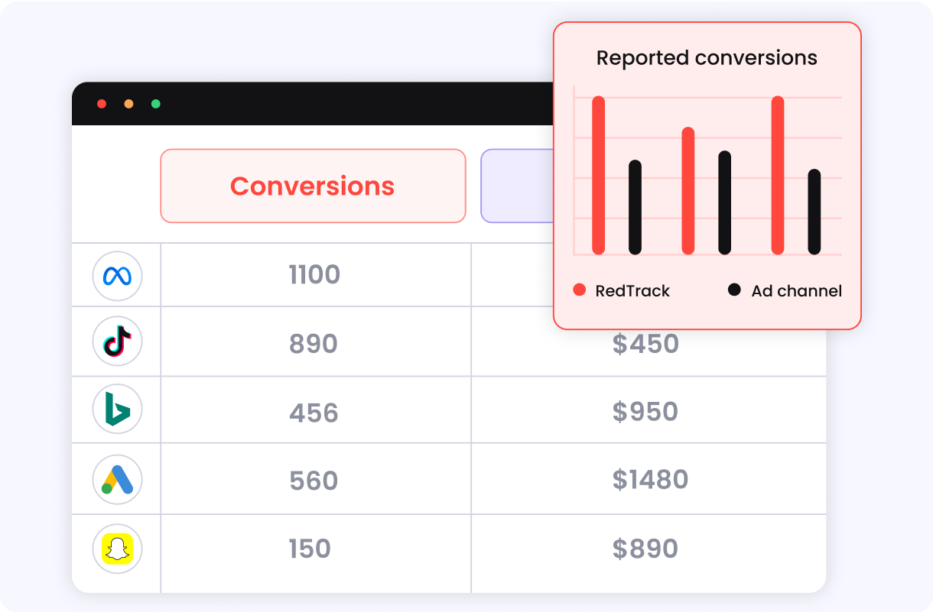Click the Google Ads logo icon
This screenshot has width=933, height=612.
click(117, 480)
